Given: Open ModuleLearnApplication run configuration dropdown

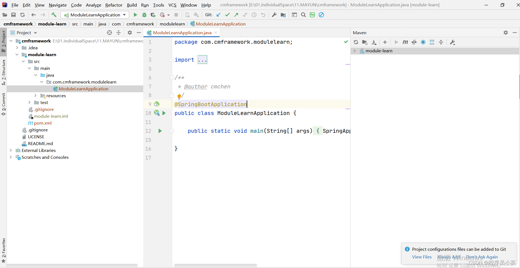Looking at the screenshot, I should 95,15.
